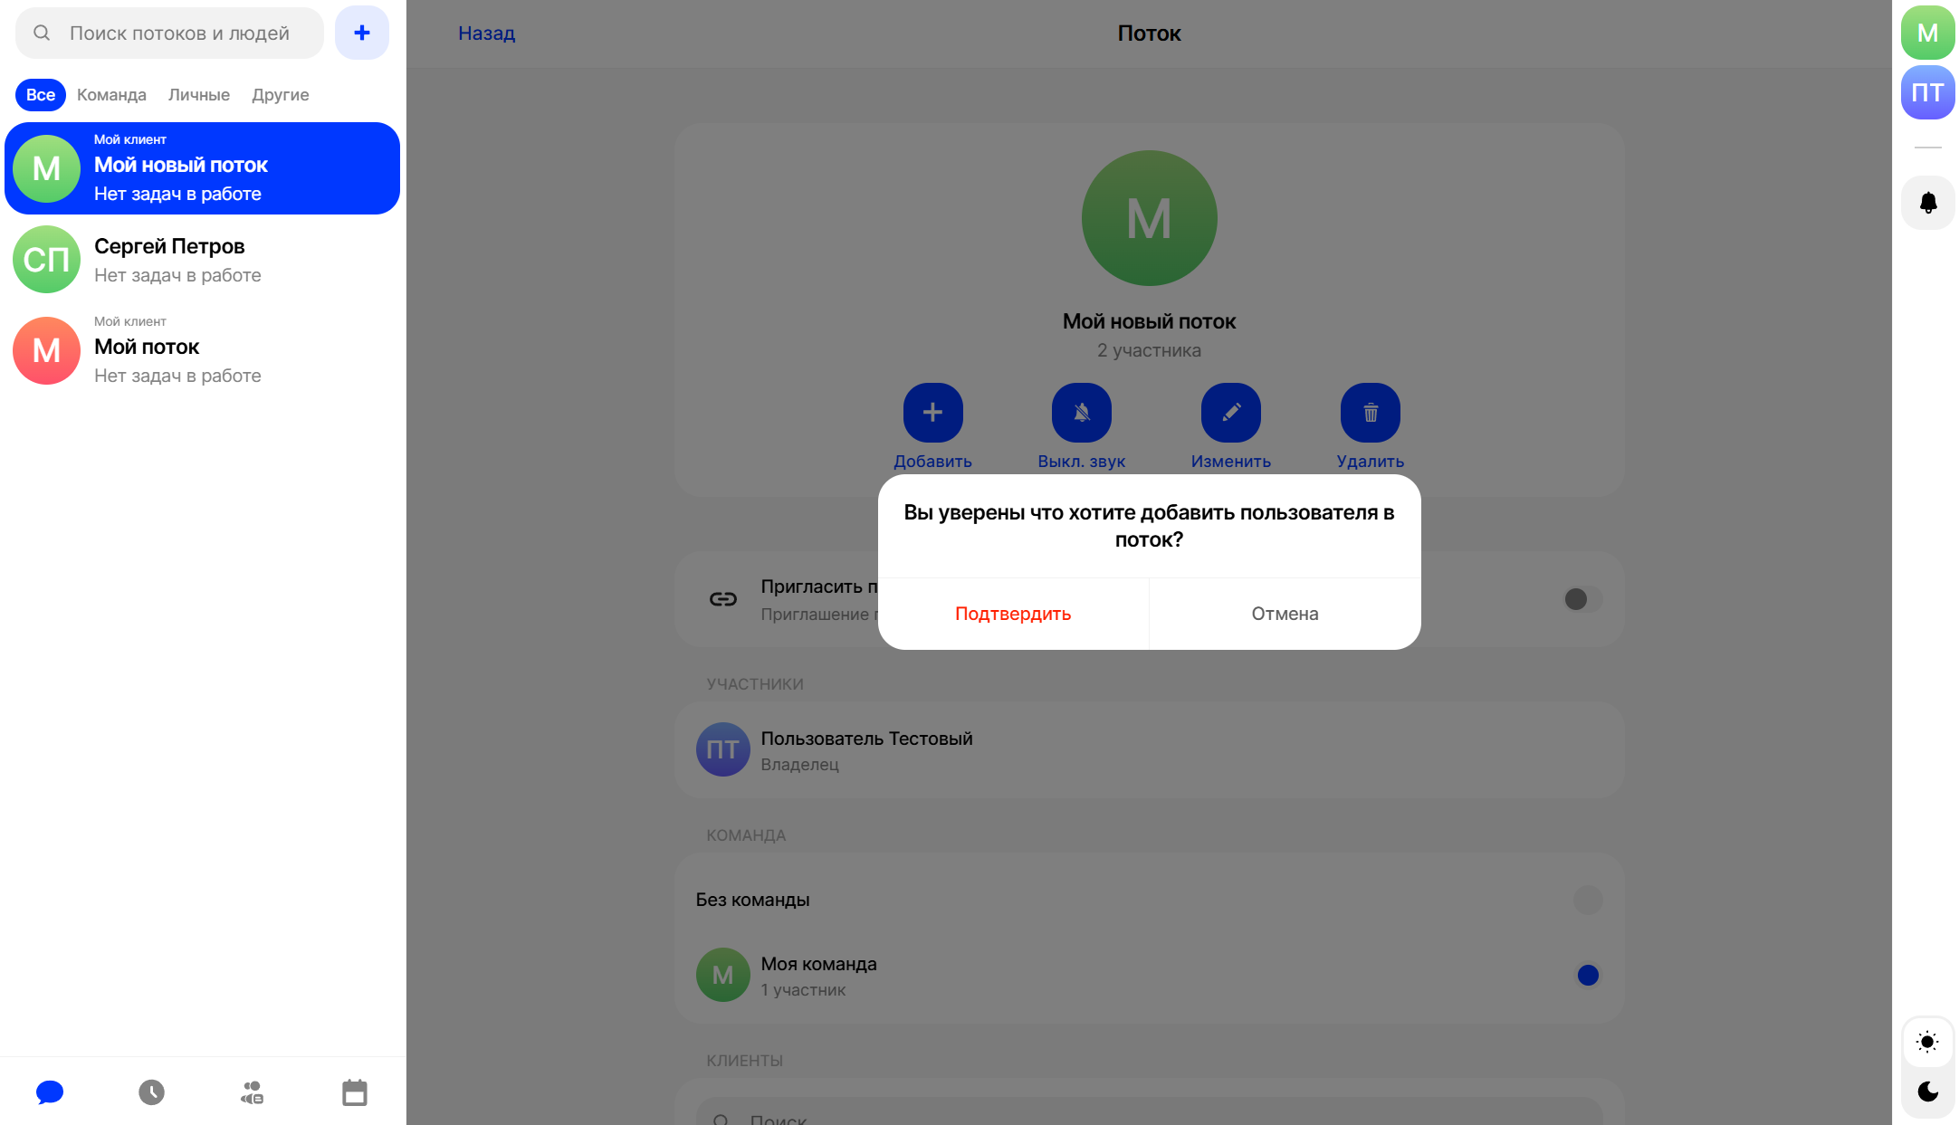The width and height of the screenshot is (1959, 1125).
Task: Click the plus button to create new stream
Action: click(x=361, y=33)
